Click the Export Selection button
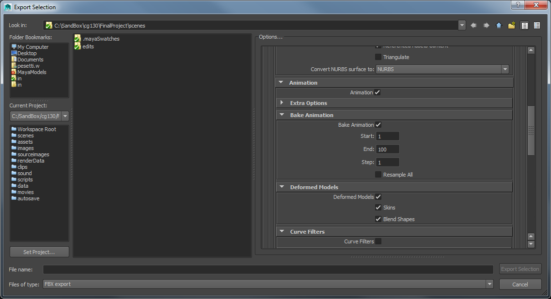Screen dimensions: 551x299 pyautogui.click(x=520, y=269)
